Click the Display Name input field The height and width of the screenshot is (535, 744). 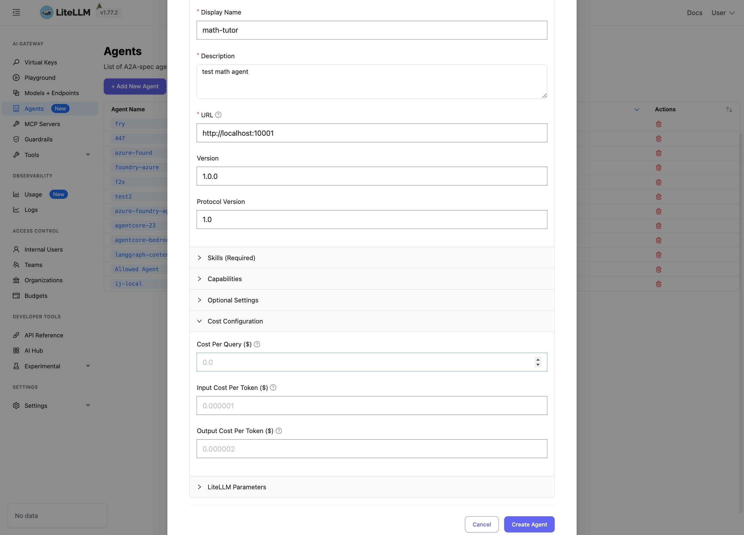point(371,30)
